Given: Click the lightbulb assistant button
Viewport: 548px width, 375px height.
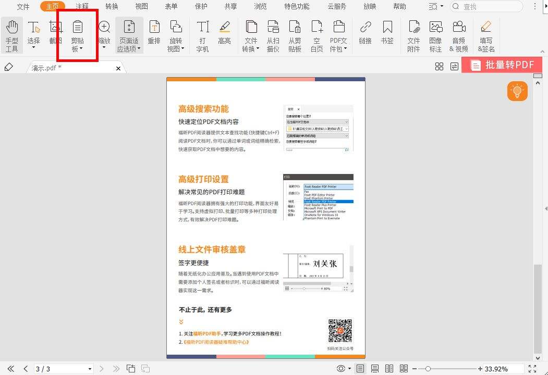Looking at the screenshot, I should coord(517,91).
